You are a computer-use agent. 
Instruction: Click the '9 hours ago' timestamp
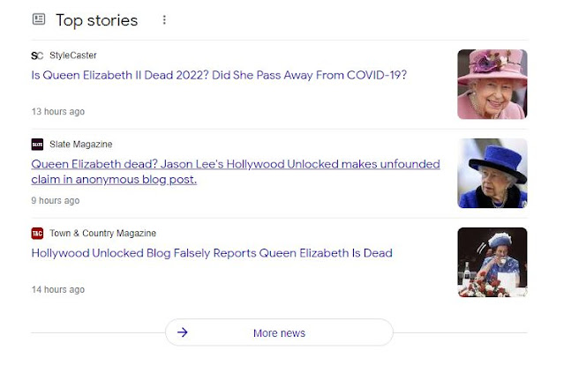[56, 200]
